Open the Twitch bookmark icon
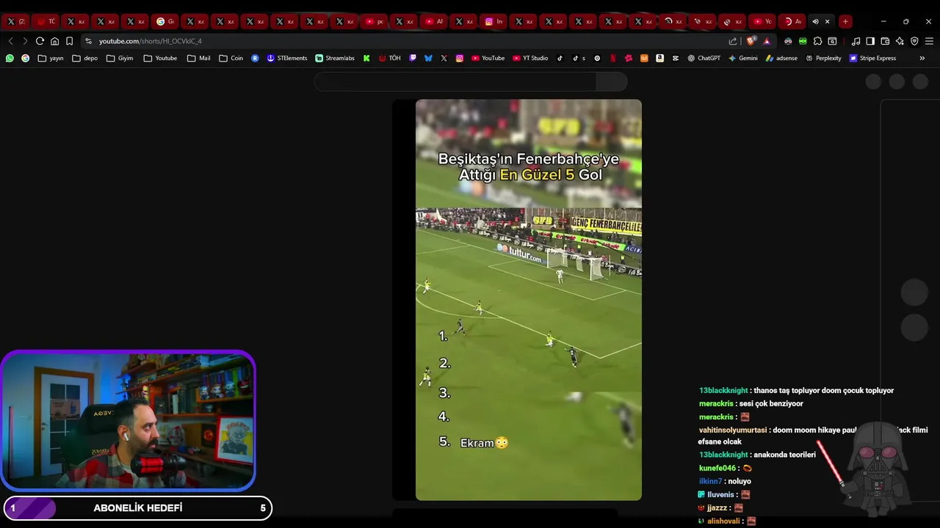Image resolution: width=940 pixels, height=528 pixels. pos(413,58)
